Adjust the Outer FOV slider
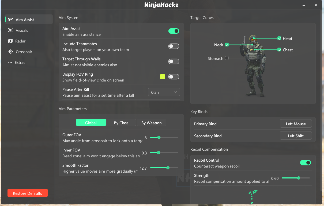 point(164,137)
